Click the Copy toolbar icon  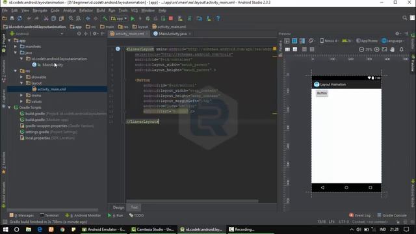(x=53, y=18)
